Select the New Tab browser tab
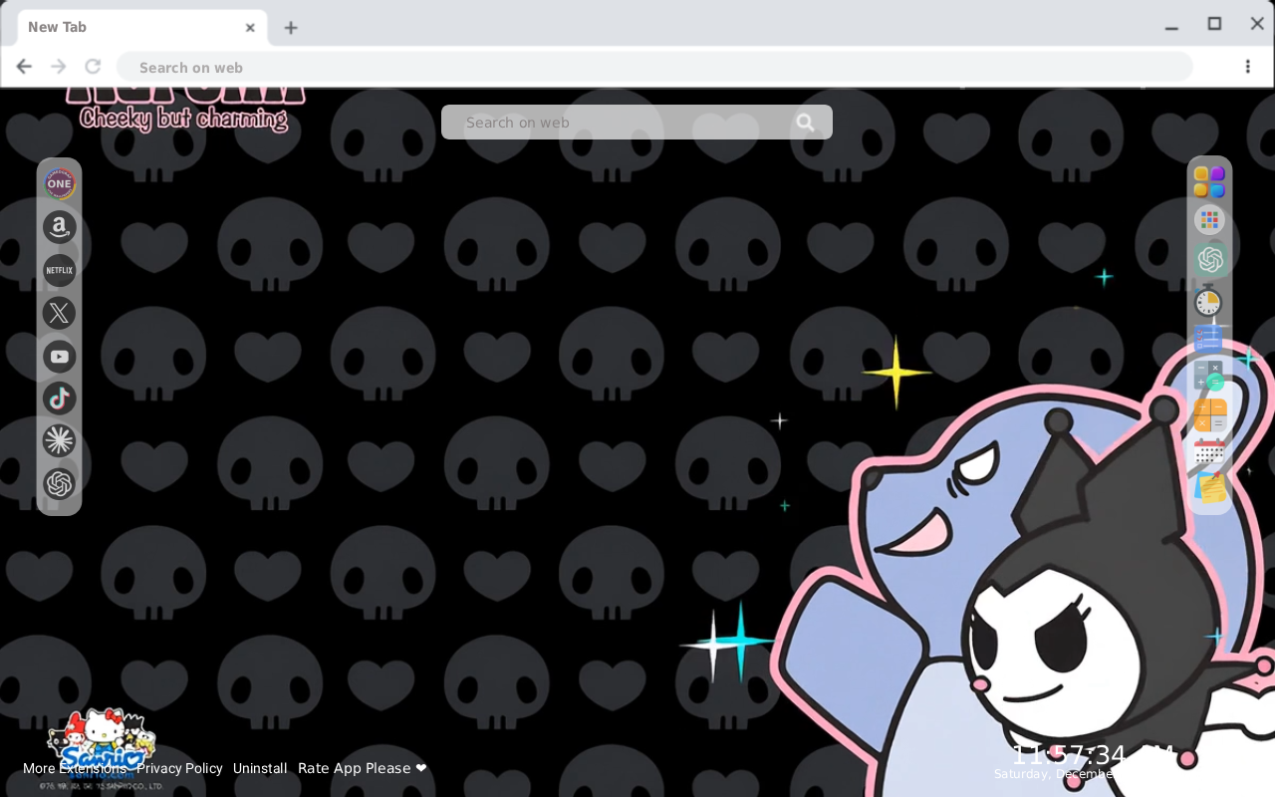The width and height of the screenshot is (1275, 797). (142, 28)
